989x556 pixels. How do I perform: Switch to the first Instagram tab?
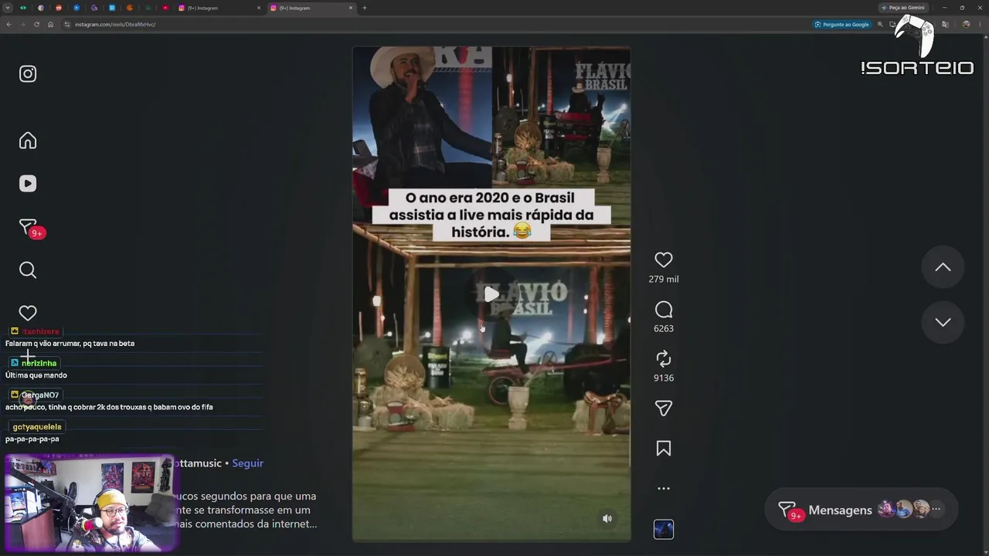[219, 8]
